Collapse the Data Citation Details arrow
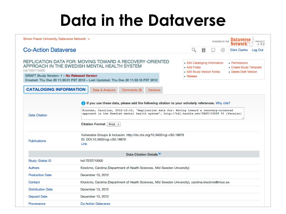Viewport: 286px width, 214px height. [160, 154]
